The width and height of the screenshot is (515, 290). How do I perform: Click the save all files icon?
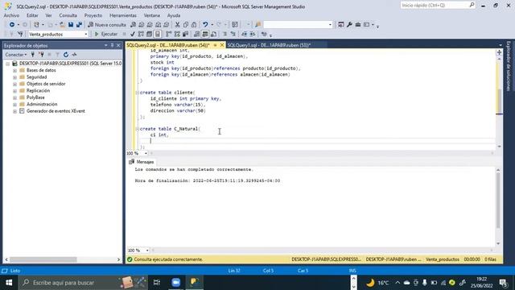coord(79,25)
